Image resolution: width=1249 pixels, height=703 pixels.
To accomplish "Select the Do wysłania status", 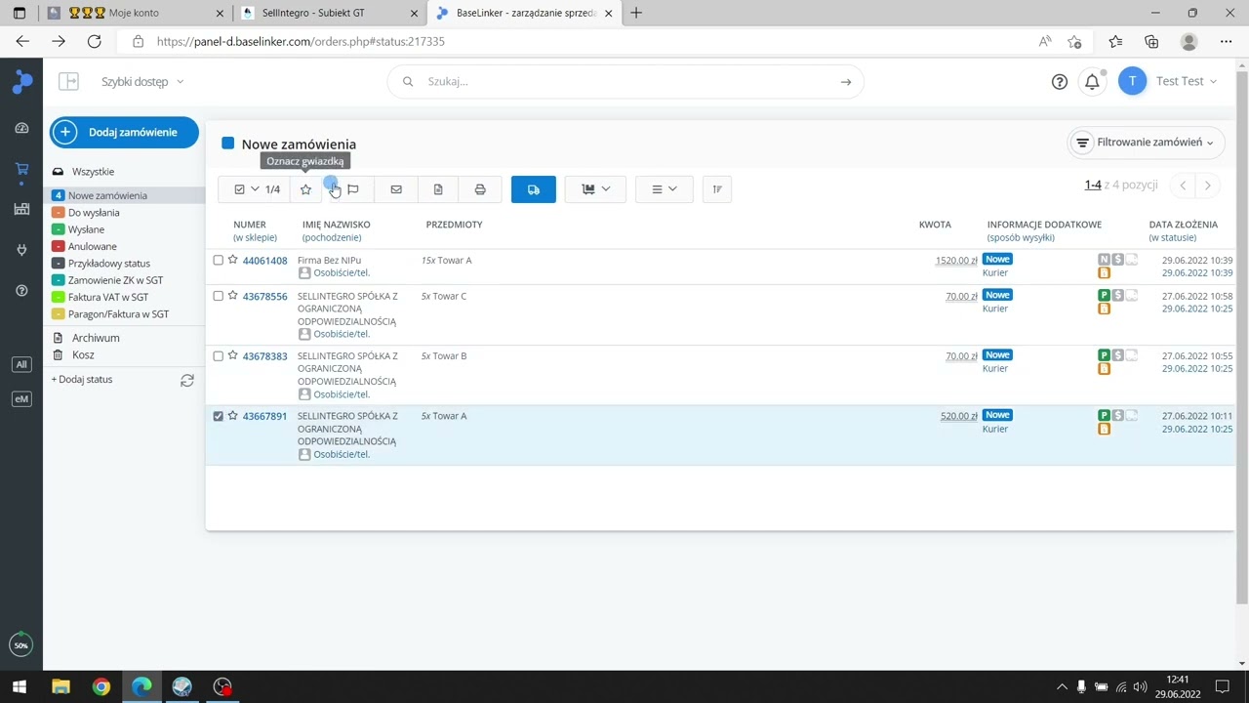I will (x=94, y=213).
